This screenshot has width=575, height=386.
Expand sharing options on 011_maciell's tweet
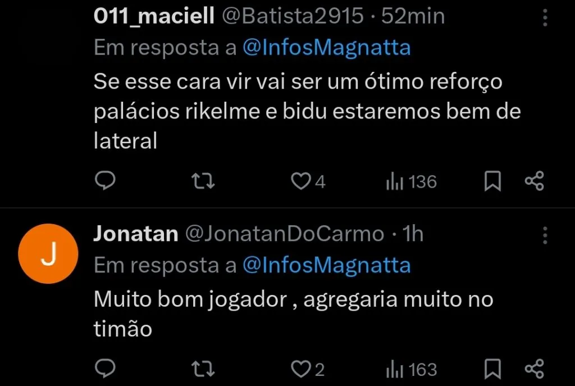[534, 181]
